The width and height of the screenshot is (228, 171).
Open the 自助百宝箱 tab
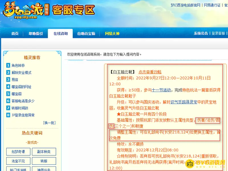86,34
